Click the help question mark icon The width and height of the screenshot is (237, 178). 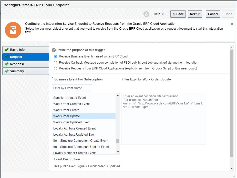coord(54,50)
